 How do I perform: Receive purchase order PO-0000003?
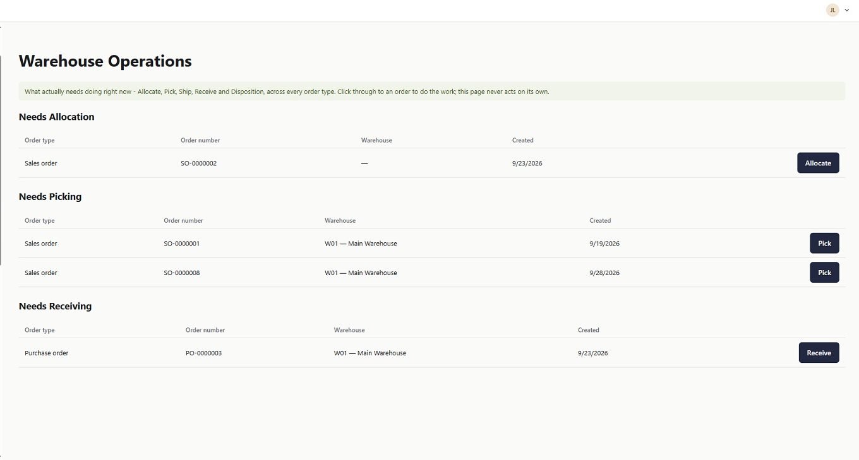(819, 353)
